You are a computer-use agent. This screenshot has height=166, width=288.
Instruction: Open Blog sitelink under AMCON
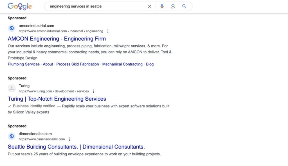tap(150, 64)
